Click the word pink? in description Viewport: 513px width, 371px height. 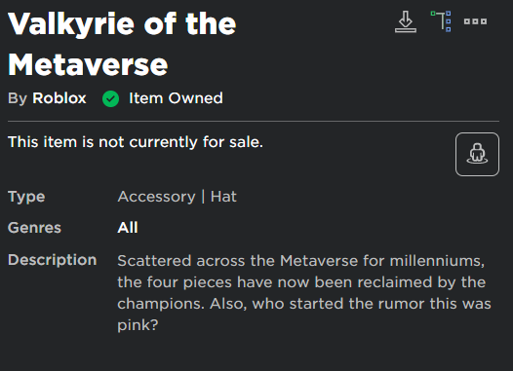[x=138, y=325]
